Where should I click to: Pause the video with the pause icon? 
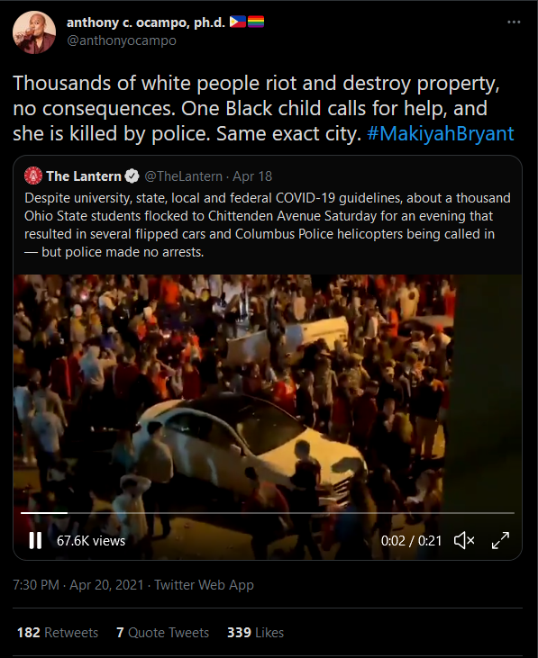tap(35, 540)
